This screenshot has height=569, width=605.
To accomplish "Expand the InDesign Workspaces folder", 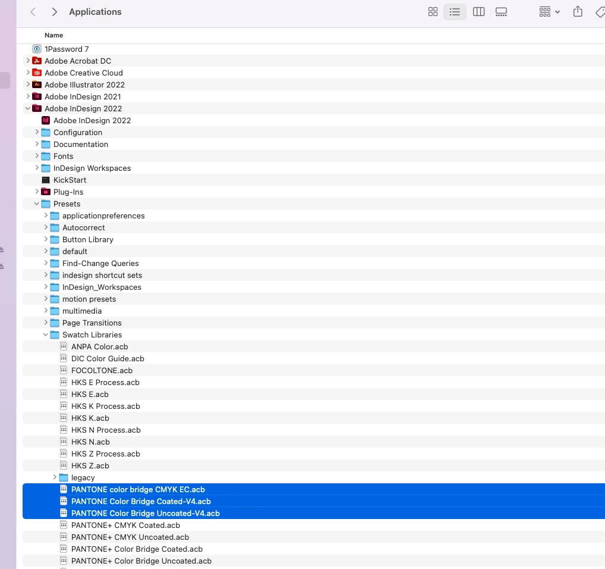I will coord(37,168).
